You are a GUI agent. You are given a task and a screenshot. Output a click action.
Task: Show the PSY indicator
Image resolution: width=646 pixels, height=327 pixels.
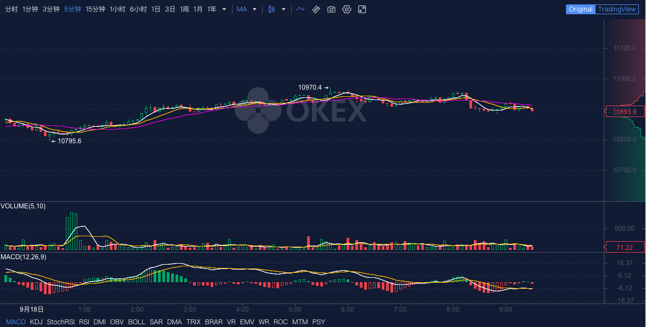coord(319,322)
